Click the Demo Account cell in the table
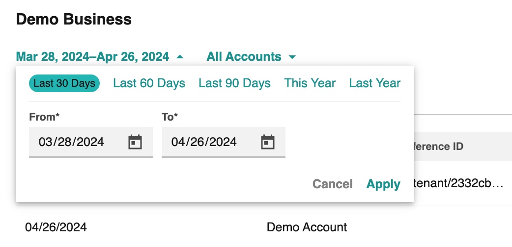 coord(307,227)
